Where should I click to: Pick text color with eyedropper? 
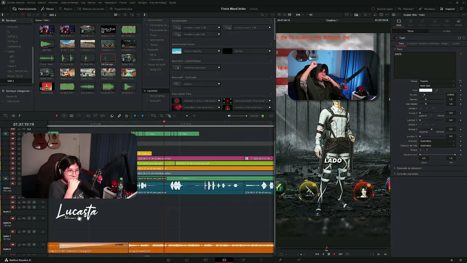click(x=436, y=90)
